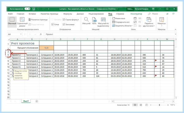
Task: Click the save icon in title bar
Action: point(34,9)
